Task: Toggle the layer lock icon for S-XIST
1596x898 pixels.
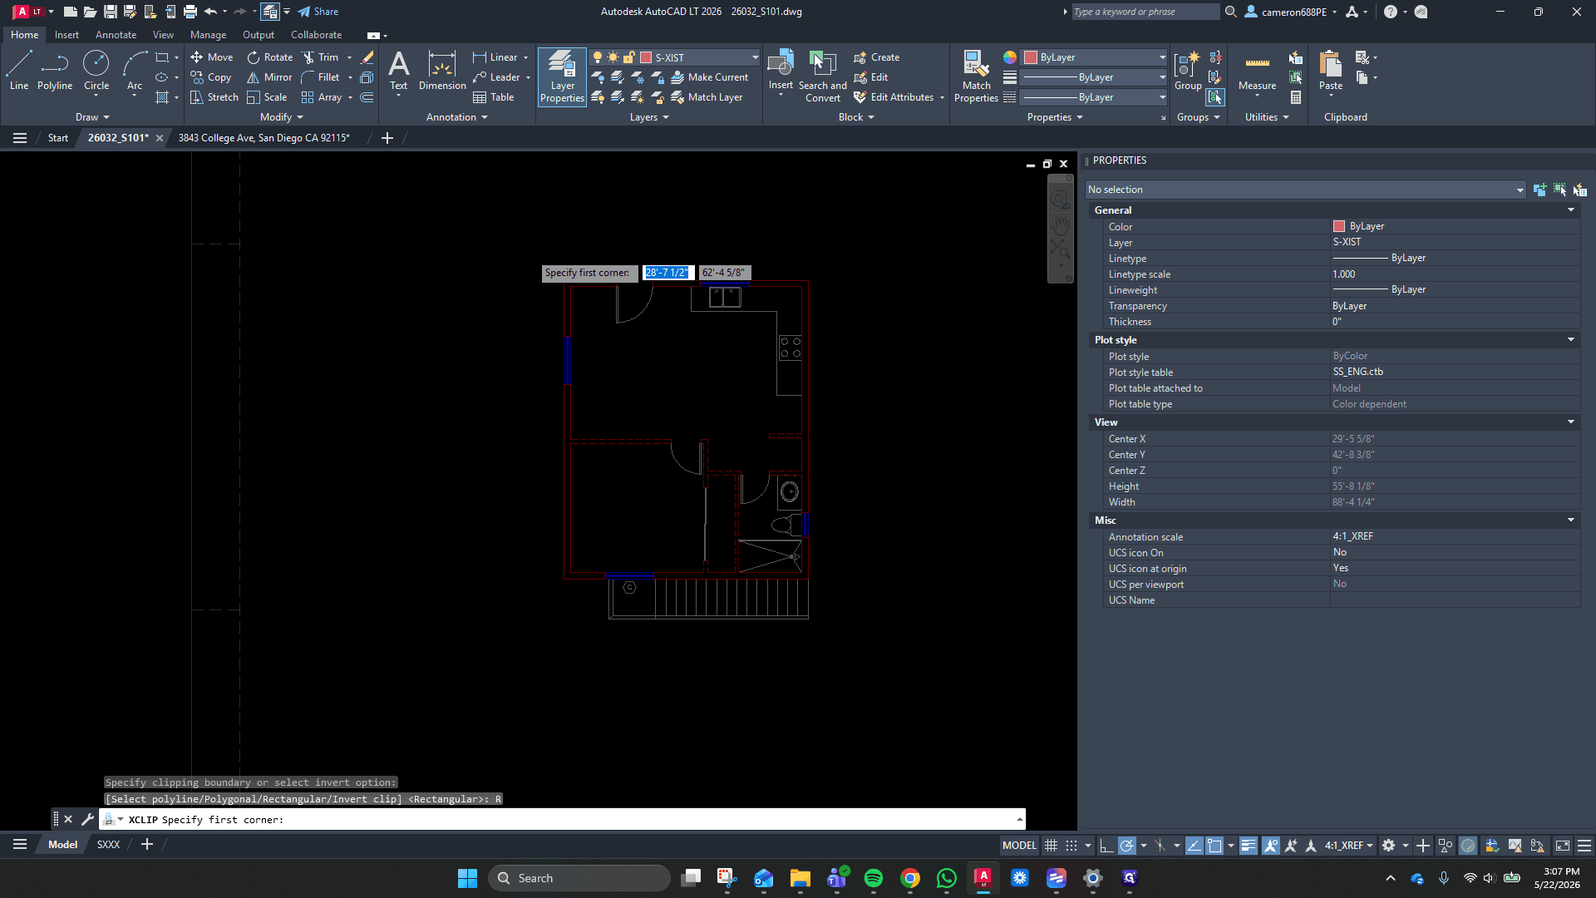Action: click(629, 57)
